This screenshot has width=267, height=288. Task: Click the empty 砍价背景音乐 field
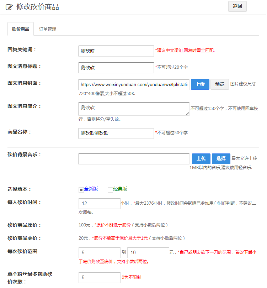134,159
